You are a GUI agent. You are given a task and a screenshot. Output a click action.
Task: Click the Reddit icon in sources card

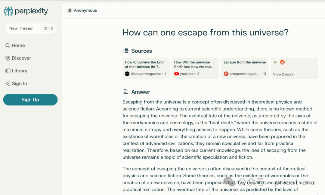[x=282, y=62]
